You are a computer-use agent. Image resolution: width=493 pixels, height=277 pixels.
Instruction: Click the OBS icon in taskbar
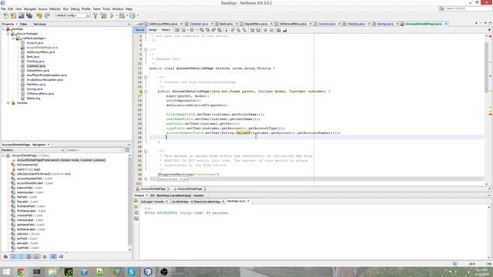164,272
